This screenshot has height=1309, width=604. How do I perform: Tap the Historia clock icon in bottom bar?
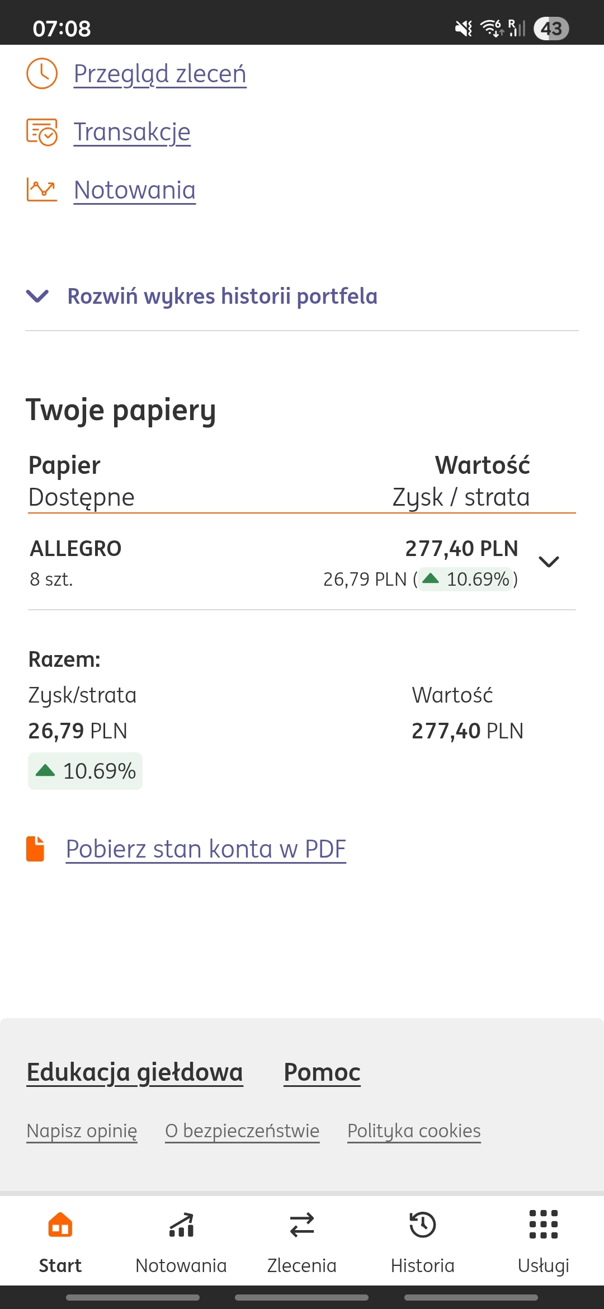[x=423, y=1225]
